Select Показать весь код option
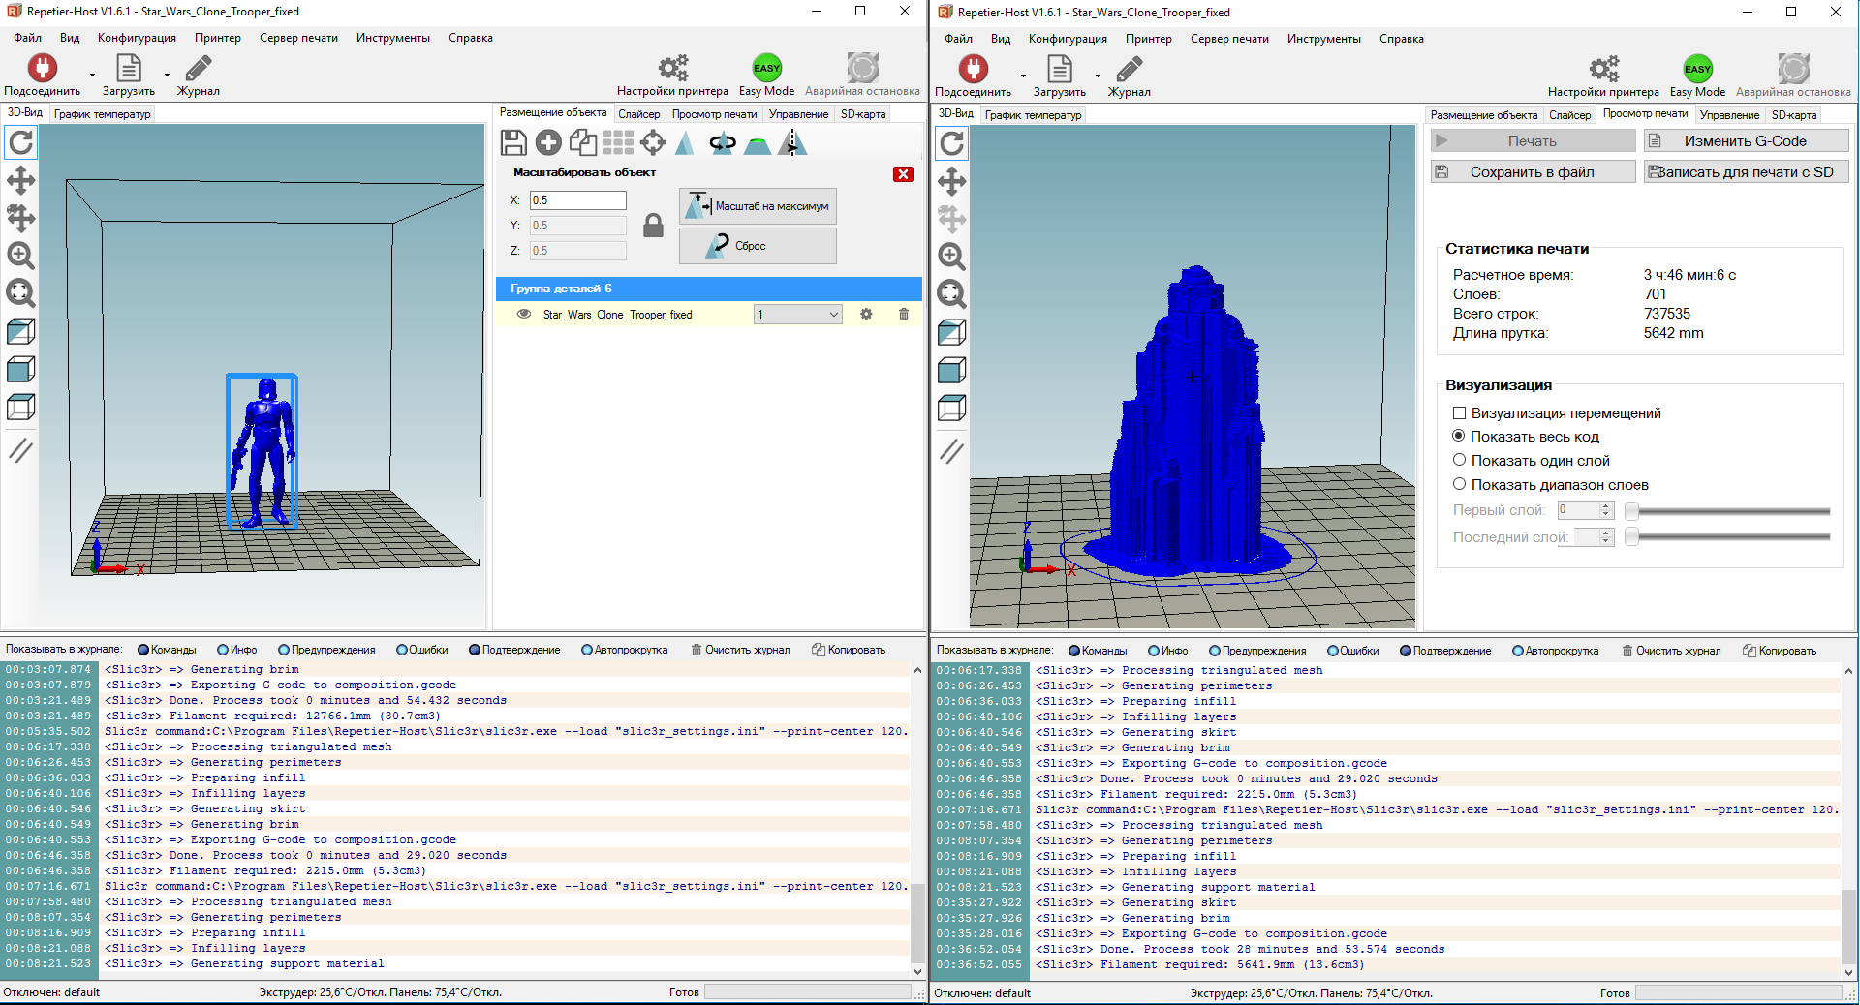Viewport: 1860px width, 1005px height. coord(1459,436)
